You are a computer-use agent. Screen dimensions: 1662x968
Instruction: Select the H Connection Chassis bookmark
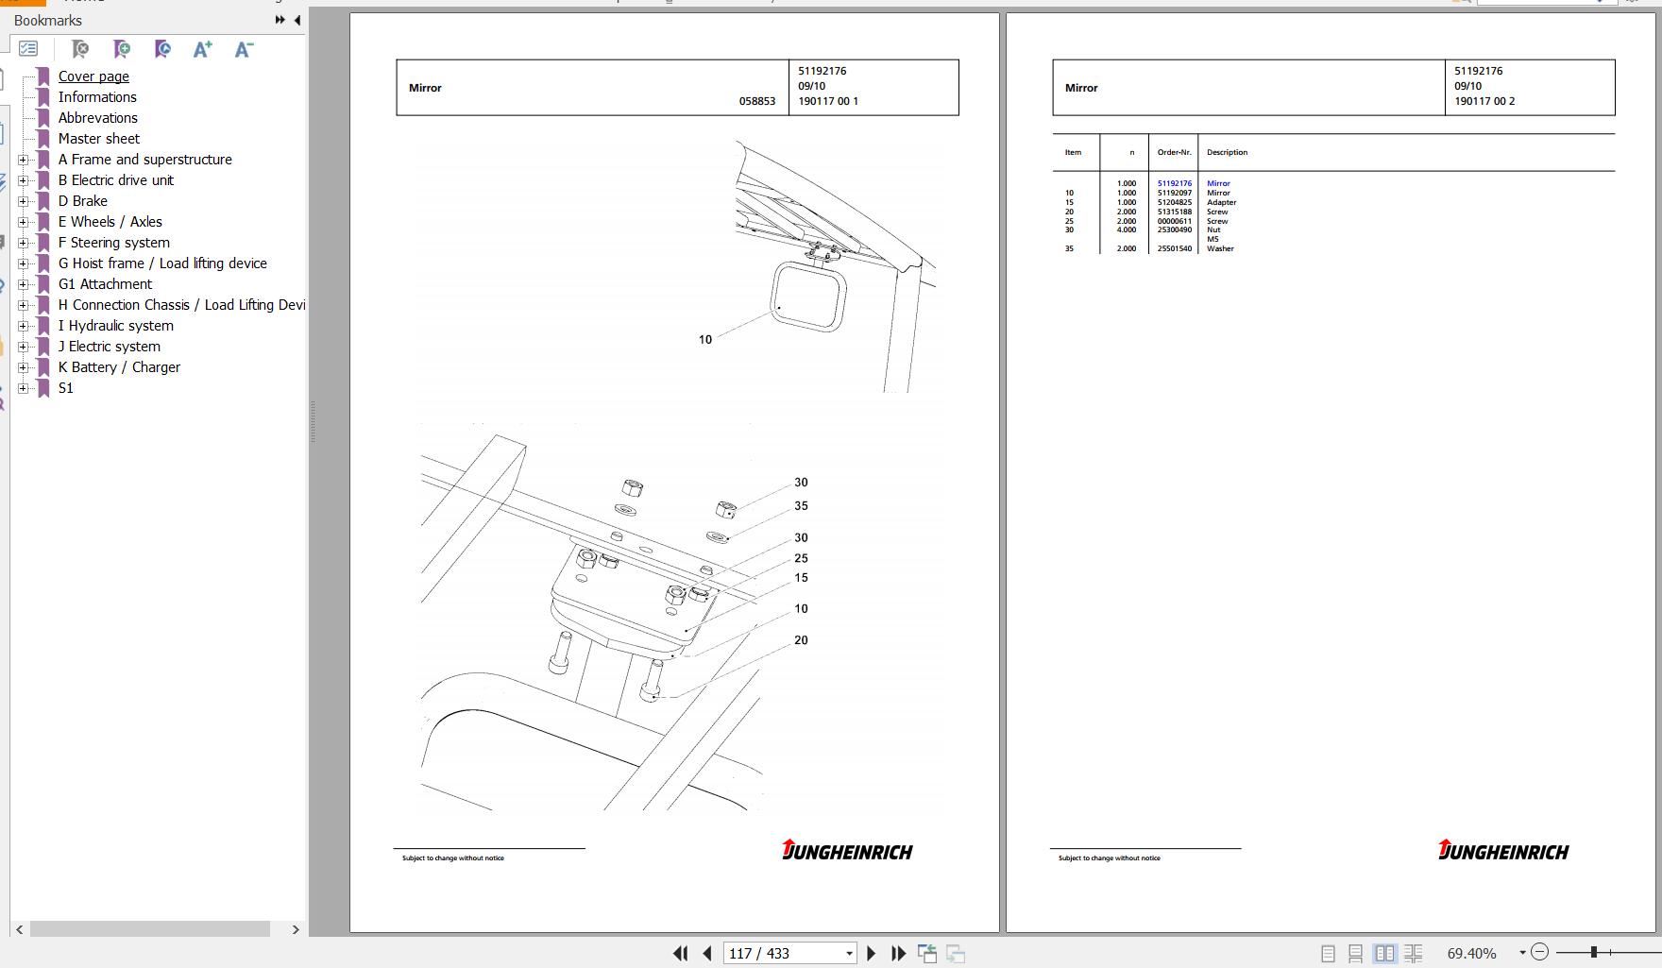(181, 305)
